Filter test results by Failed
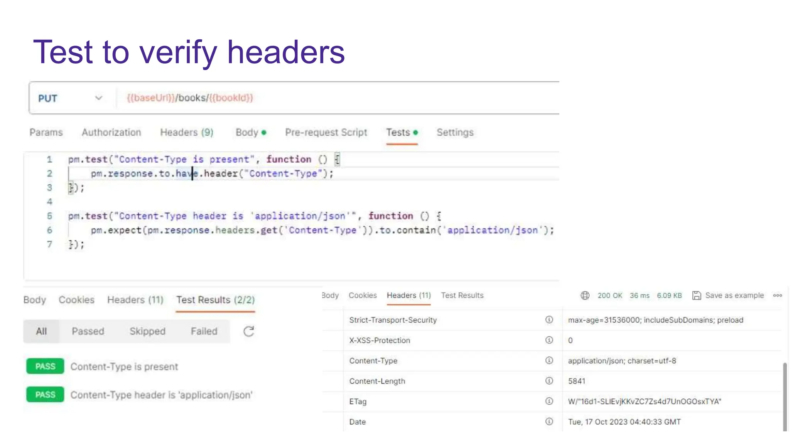Image resolution: width=790 pixels, height=444 pixels. click(204, 331)
